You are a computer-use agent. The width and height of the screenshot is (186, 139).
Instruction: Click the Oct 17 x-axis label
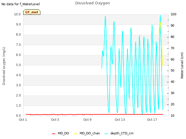152,120
